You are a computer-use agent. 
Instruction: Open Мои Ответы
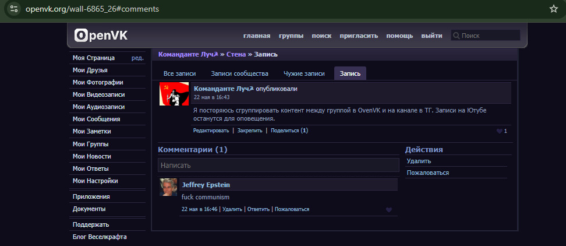click(x=91, y=168)
